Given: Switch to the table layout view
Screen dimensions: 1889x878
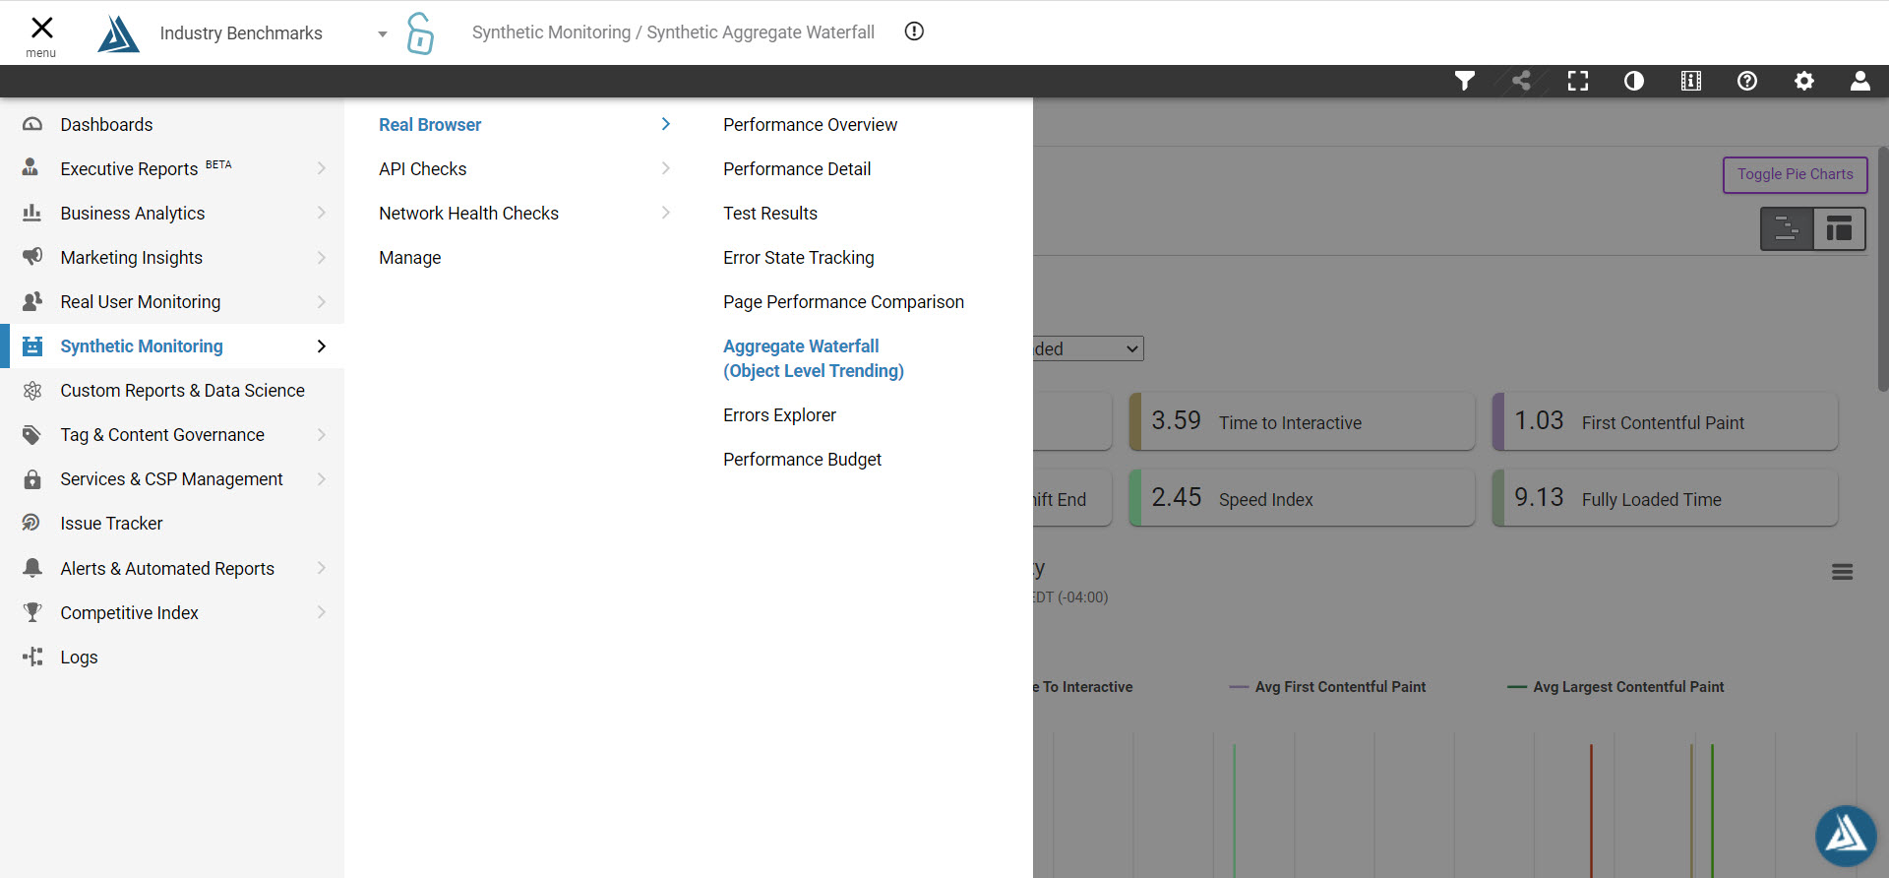Looking at the screenshot, I should [1839, 229].
